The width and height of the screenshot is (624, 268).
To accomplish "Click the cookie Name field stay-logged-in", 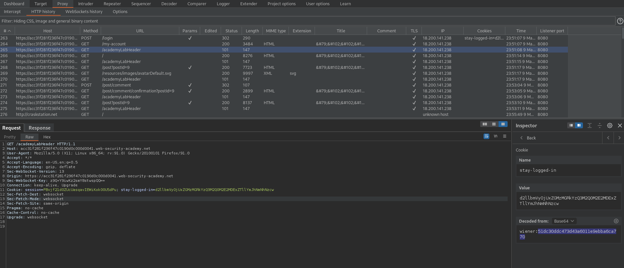I will coord(569,170).
